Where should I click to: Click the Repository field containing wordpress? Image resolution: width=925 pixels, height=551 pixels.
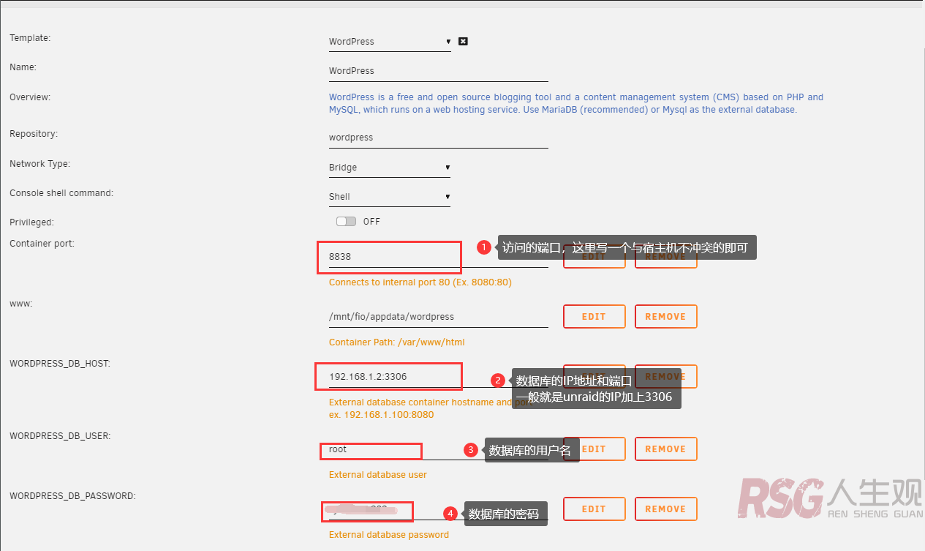(x=439, y=138)
